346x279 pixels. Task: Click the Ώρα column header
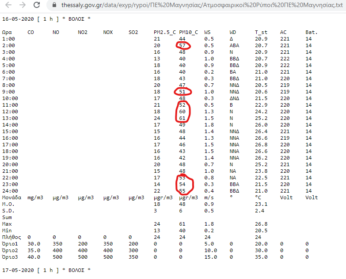click(7, 32)
